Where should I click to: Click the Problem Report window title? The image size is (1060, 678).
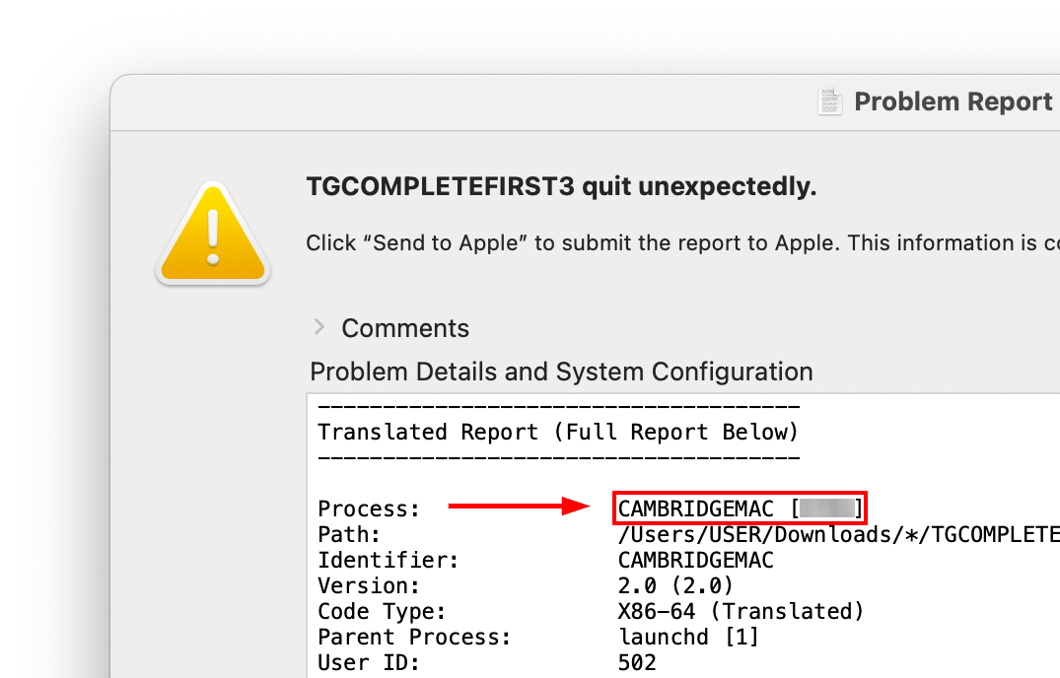tap(953, 102)
